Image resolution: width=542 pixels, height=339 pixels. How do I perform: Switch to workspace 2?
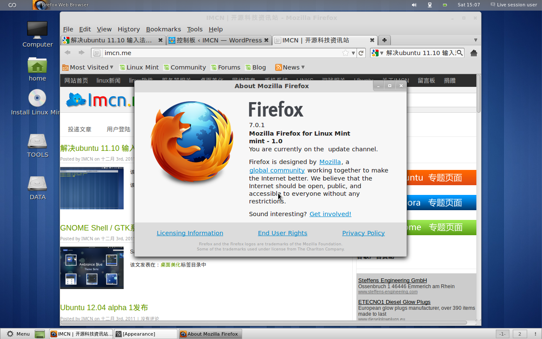tap(520, 334)
